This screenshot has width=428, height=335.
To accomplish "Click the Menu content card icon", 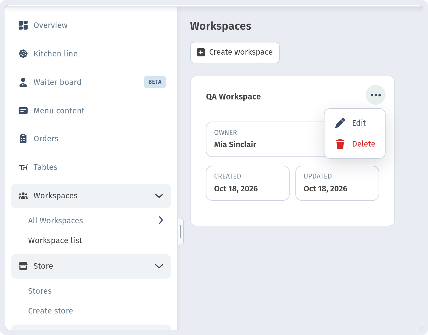I will [x=23, y=111].
